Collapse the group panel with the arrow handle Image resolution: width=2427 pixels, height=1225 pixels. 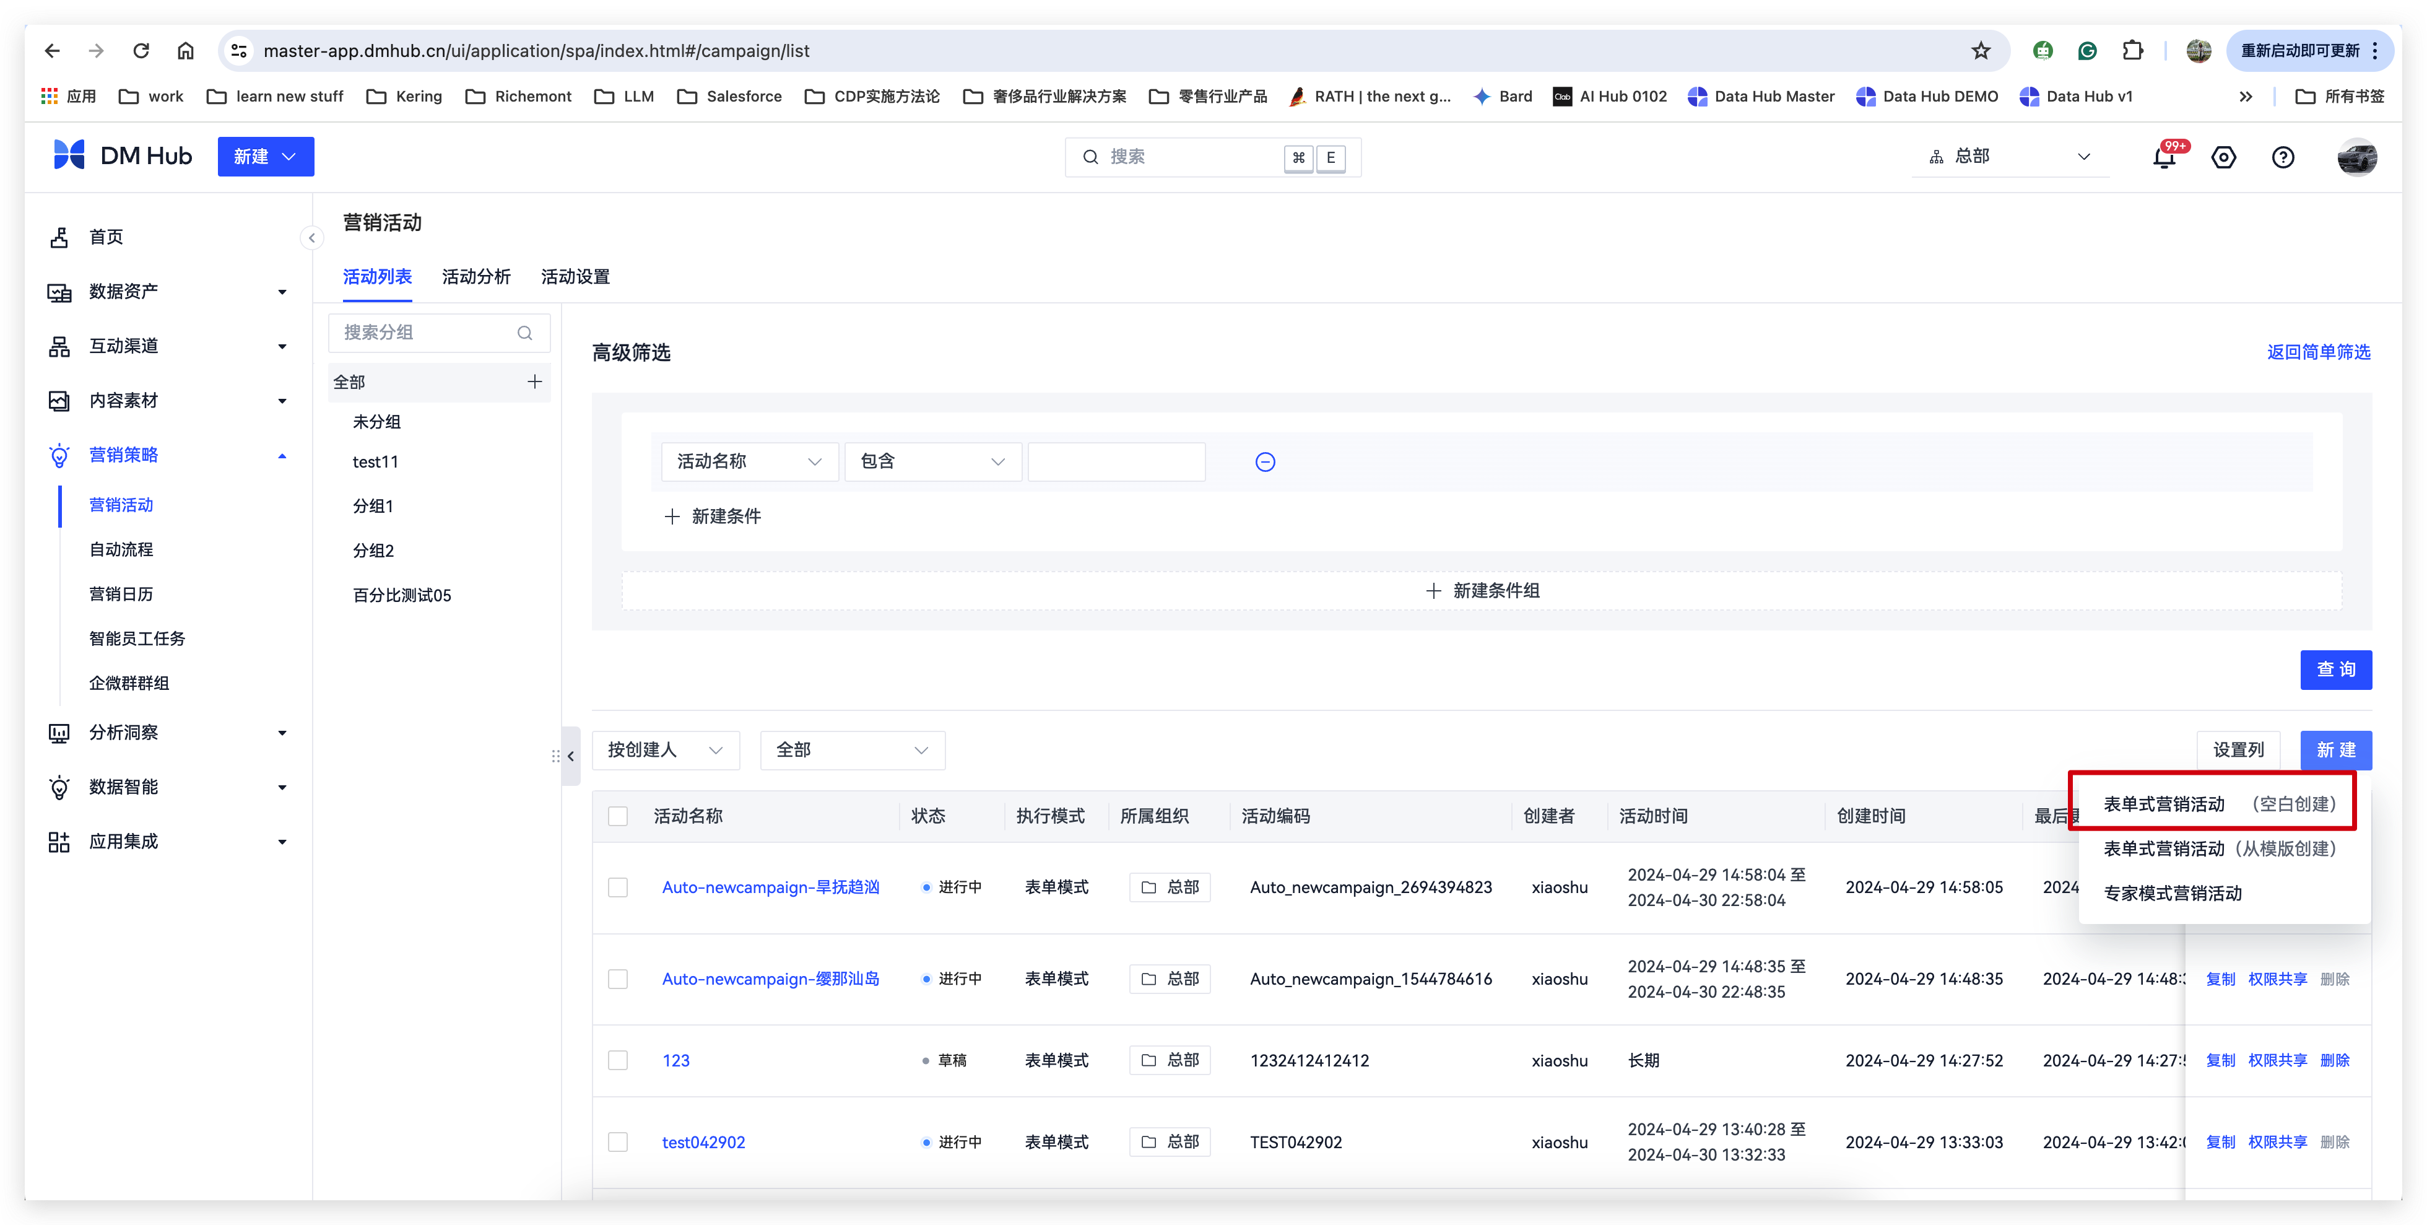pos(571,756)
